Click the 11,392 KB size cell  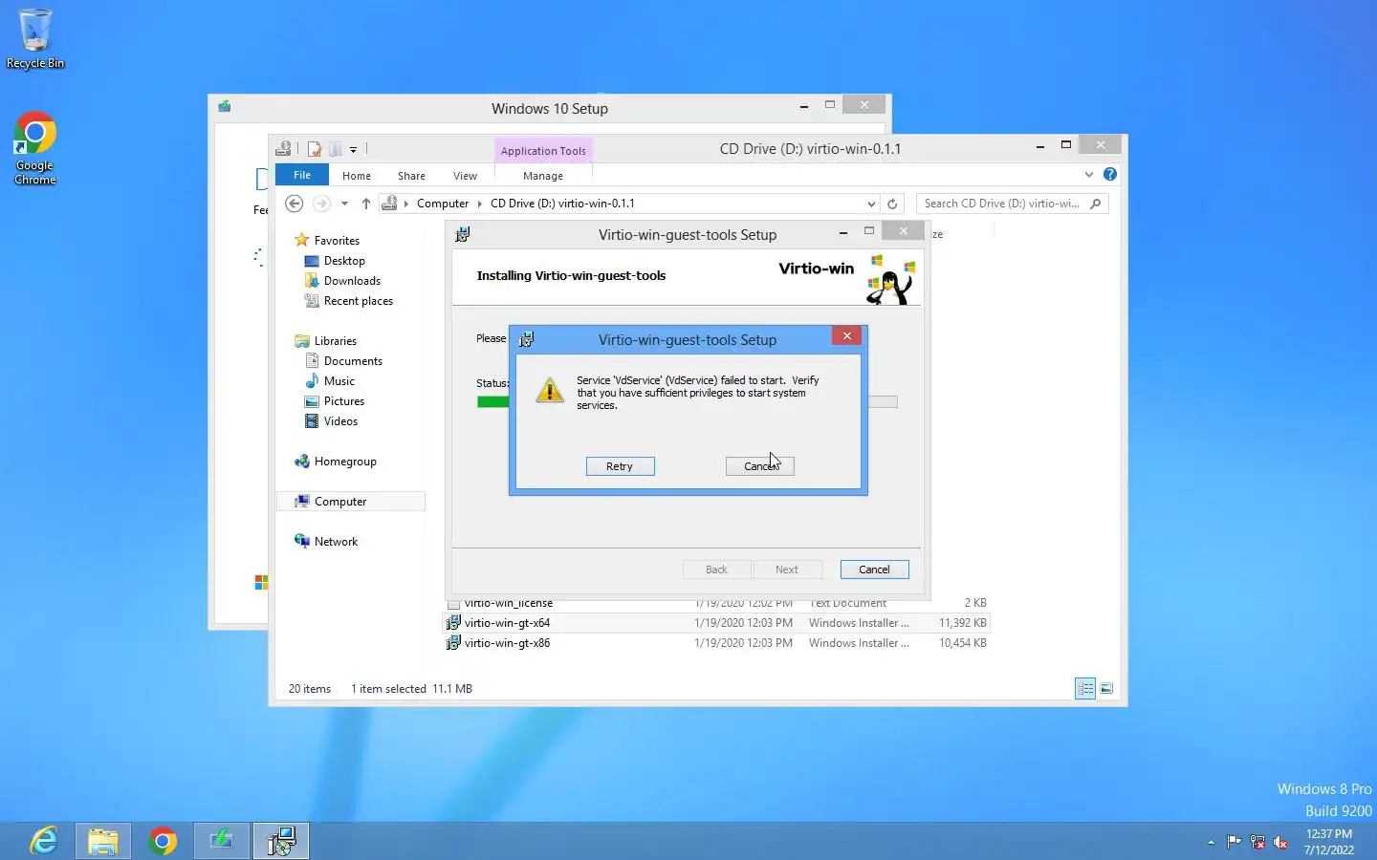(x=962, y=623)
